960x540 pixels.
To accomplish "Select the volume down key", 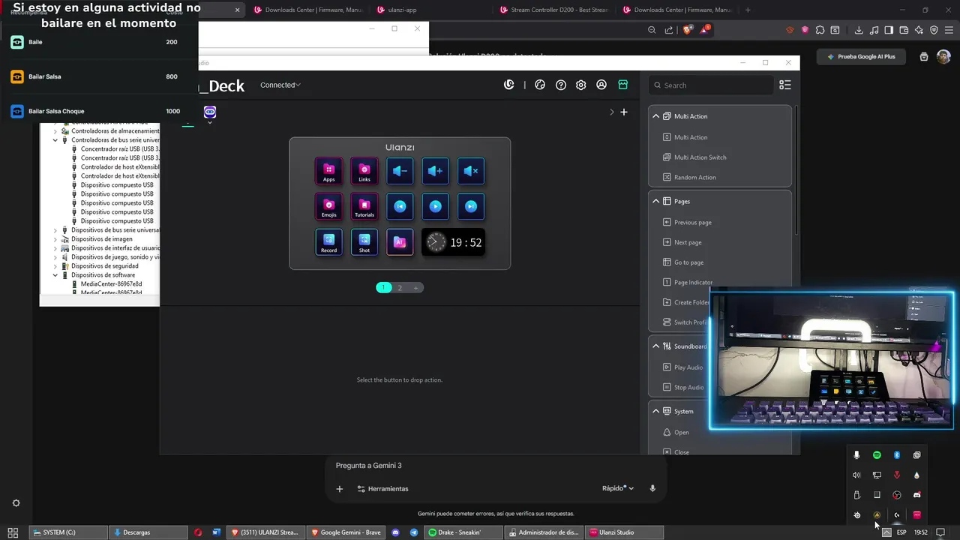I will [x=400, y=171].
